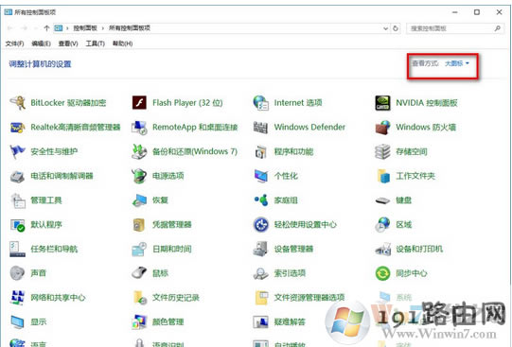Go up one level with up arrow
The image size is (512, 347).
(46, 28)
